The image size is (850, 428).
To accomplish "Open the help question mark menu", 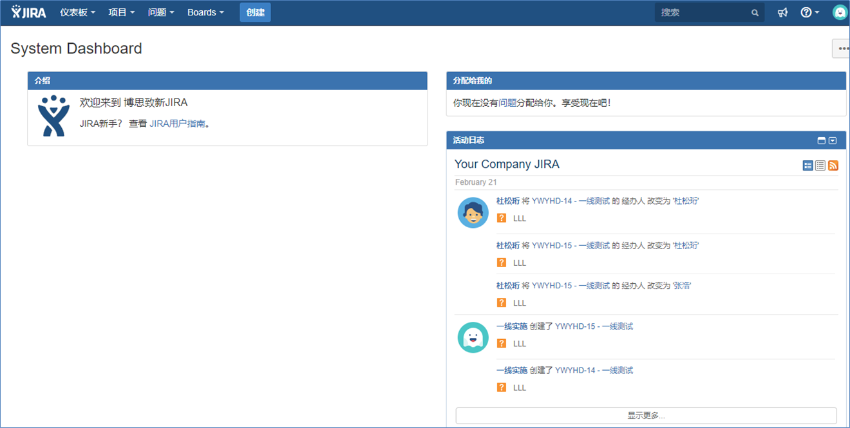I will point(809,12).
